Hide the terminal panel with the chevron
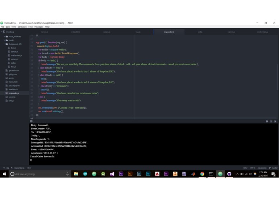This screenshot has width=279, height=198. click(x=271, y=121)
